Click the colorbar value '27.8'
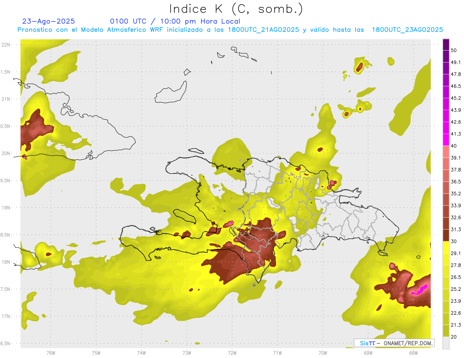464x358 pixels. (x=455, y=265)
